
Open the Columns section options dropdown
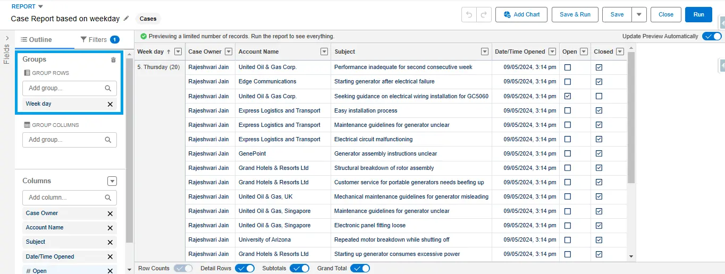[x=112, y=181]
